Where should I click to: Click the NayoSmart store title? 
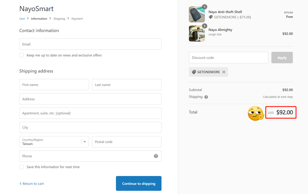36,8
